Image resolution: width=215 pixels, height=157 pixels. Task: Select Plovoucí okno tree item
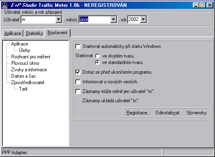coord(25,63)
